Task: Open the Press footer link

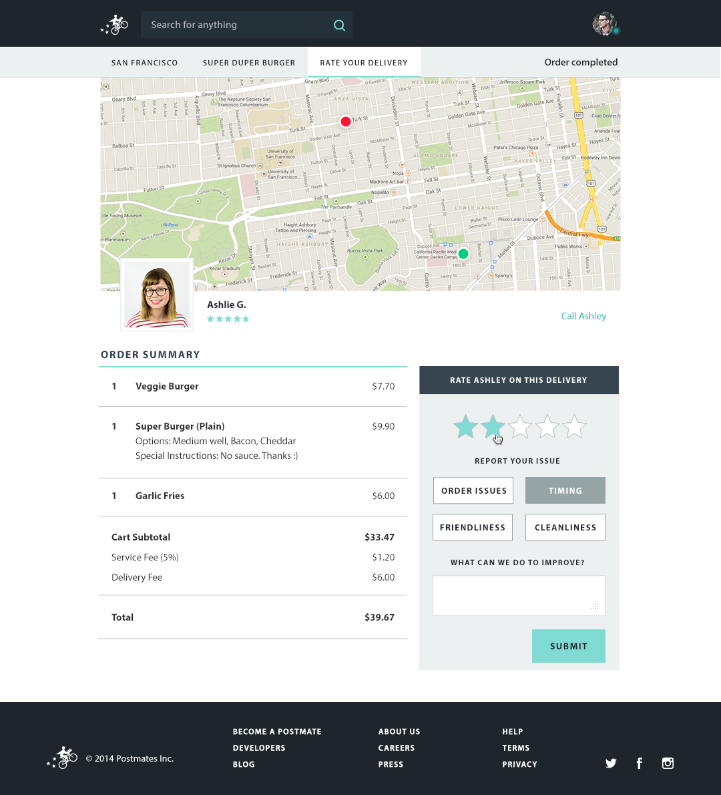Action: 391,764
